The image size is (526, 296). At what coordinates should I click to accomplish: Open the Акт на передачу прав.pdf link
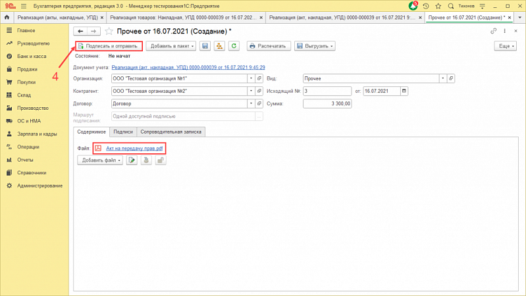(134, 148)
